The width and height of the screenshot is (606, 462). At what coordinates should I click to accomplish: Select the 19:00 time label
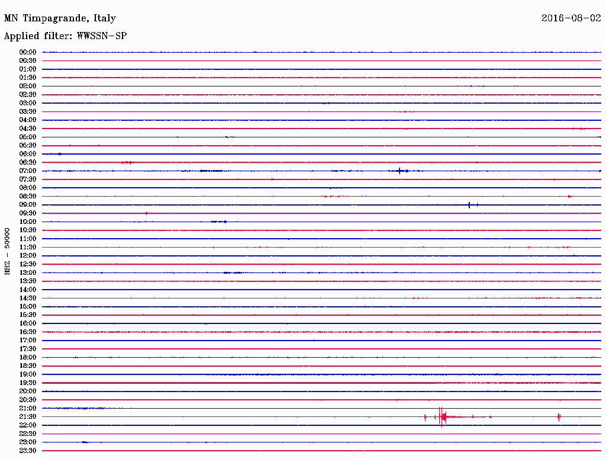[x=28, y=374]
